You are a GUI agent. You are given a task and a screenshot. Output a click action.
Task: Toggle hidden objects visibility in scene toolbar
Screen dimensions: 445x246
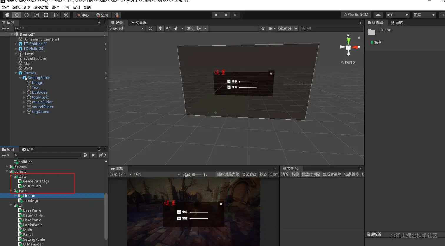(x=190, y=29)
